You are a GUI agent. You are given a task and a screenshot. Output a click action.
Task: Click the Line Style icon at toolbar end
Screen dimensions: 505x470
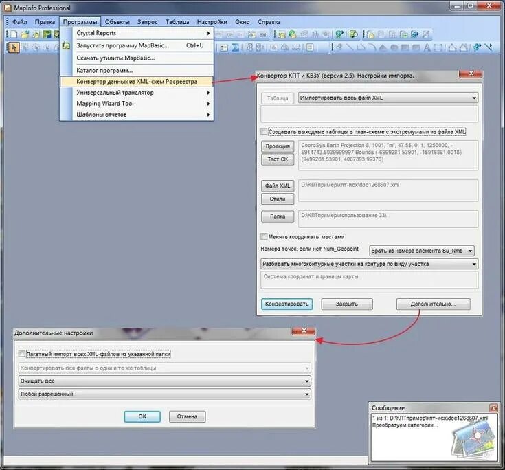pos(489,47)
